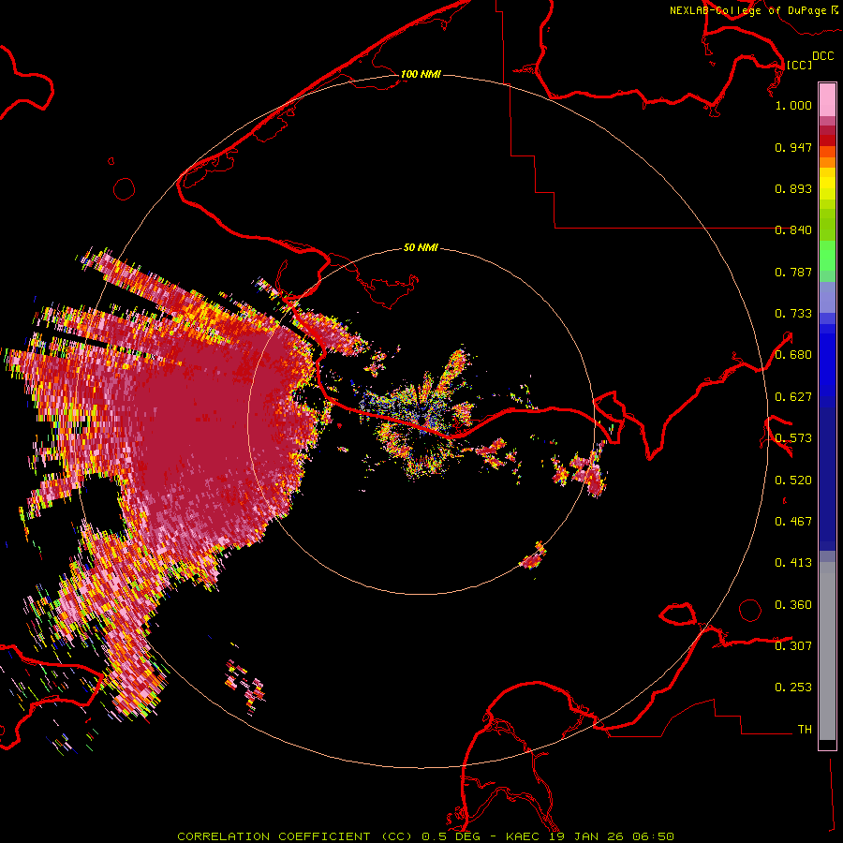This screenshot has height=843, width=843.
Task: Select the 0.627 scale value
Action: tap(793, 397)
